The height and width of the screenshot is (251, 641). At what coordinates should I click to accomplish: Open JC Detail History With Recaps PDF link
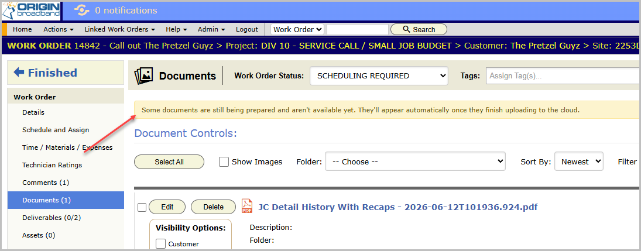[x=397, y=207]
